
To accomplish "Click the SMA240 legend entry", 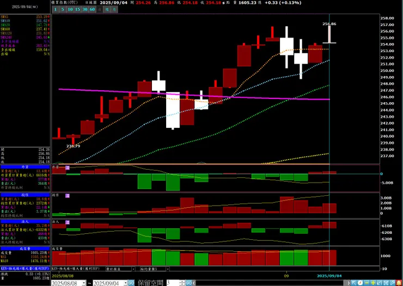I will click(x=25, y=37).
